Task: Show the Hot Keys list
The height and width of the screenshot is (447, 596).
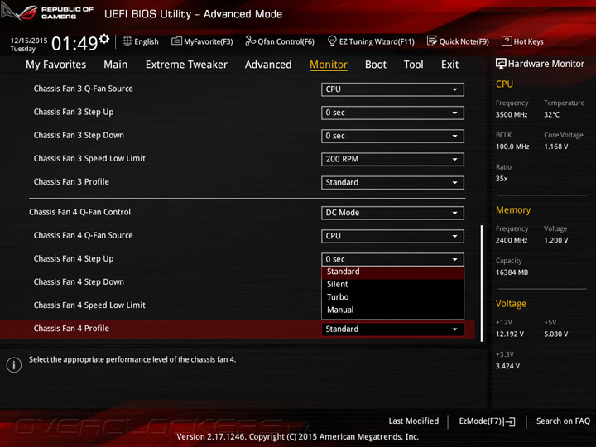Action: tap(522, 41)
